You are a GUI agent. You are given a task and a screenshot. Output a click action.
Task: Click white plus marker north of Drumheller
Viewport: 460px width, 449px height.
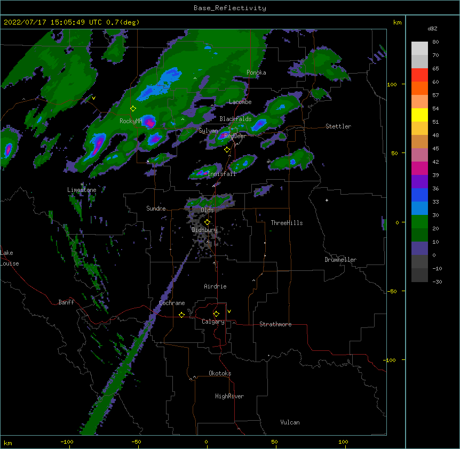pos(327,200)
